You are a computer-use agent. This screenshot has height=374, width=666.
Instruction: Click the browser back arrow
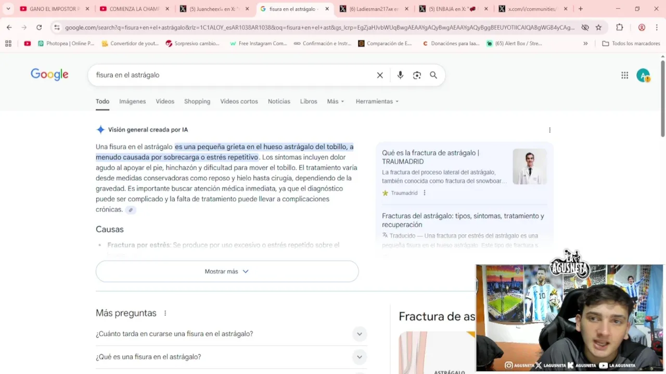click(9, 28)
